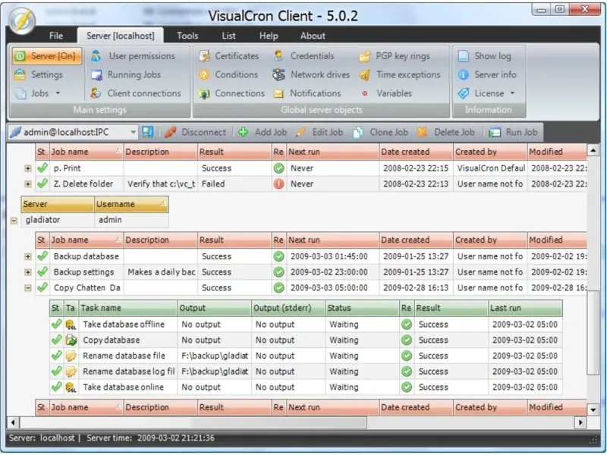Image resolution: width=607 pixels, height=455 pixels.
Task: Click the Disconnect button
Action: click(x=195, y=132)
